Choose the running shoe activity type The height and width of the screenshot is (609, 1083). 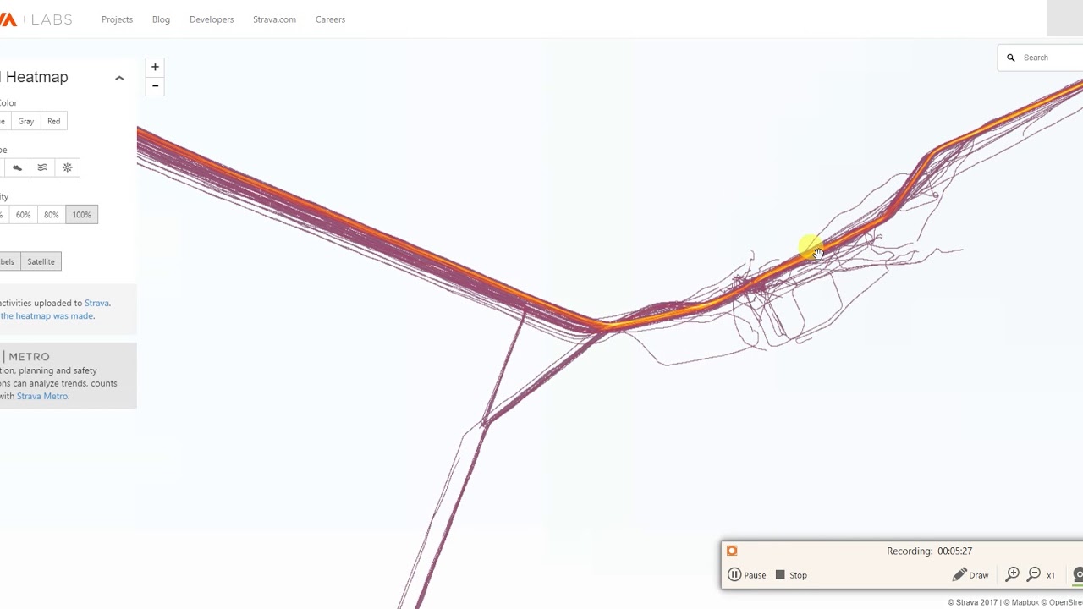tap(17, 167)
